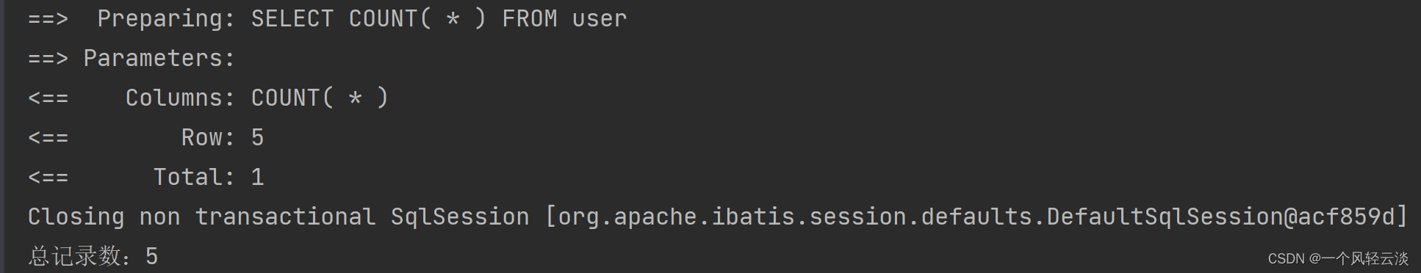Click the "Columns:" label

180,98
